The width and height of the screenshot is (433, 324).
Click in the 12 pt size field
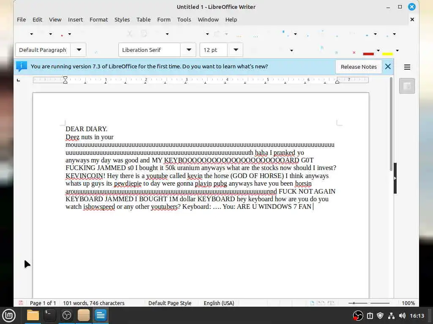coord(214,50)
